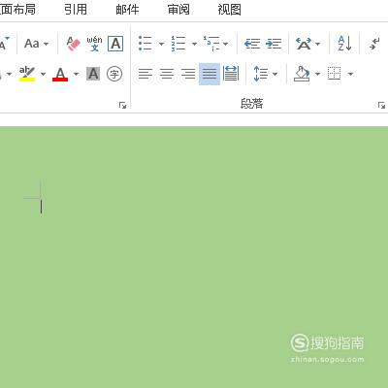Apply red font color
The height and width of the screenshot is (388, 388).
coord(60,74)
